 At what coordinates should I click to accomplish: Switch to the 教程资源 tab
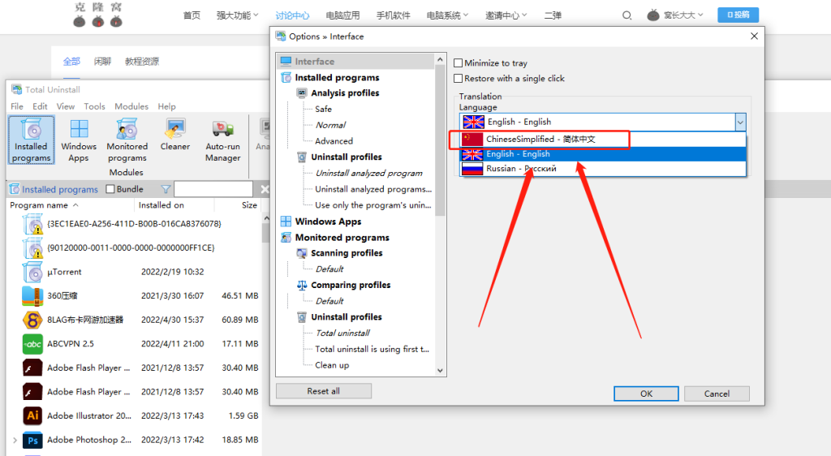coord(141,62)
